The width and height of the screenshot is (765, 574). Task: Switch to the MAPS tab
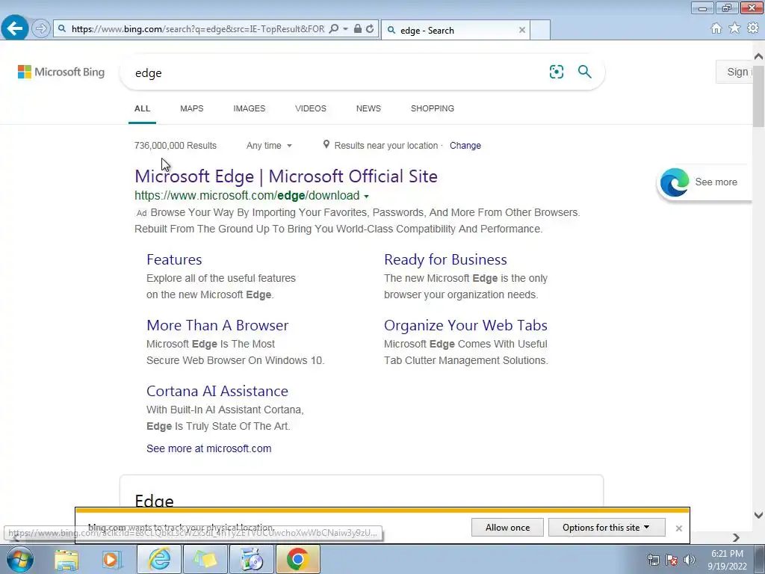(x=192, y=108)
